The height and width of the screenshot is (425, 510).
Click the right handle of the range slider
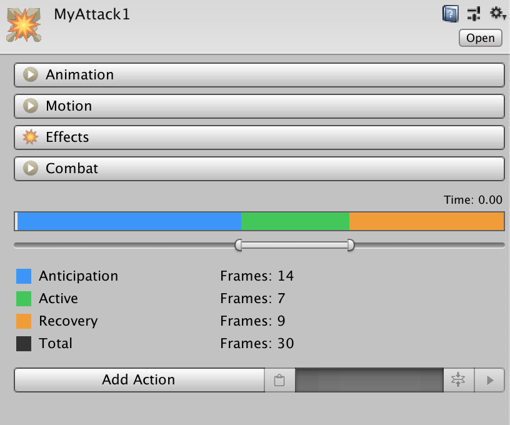351,245
